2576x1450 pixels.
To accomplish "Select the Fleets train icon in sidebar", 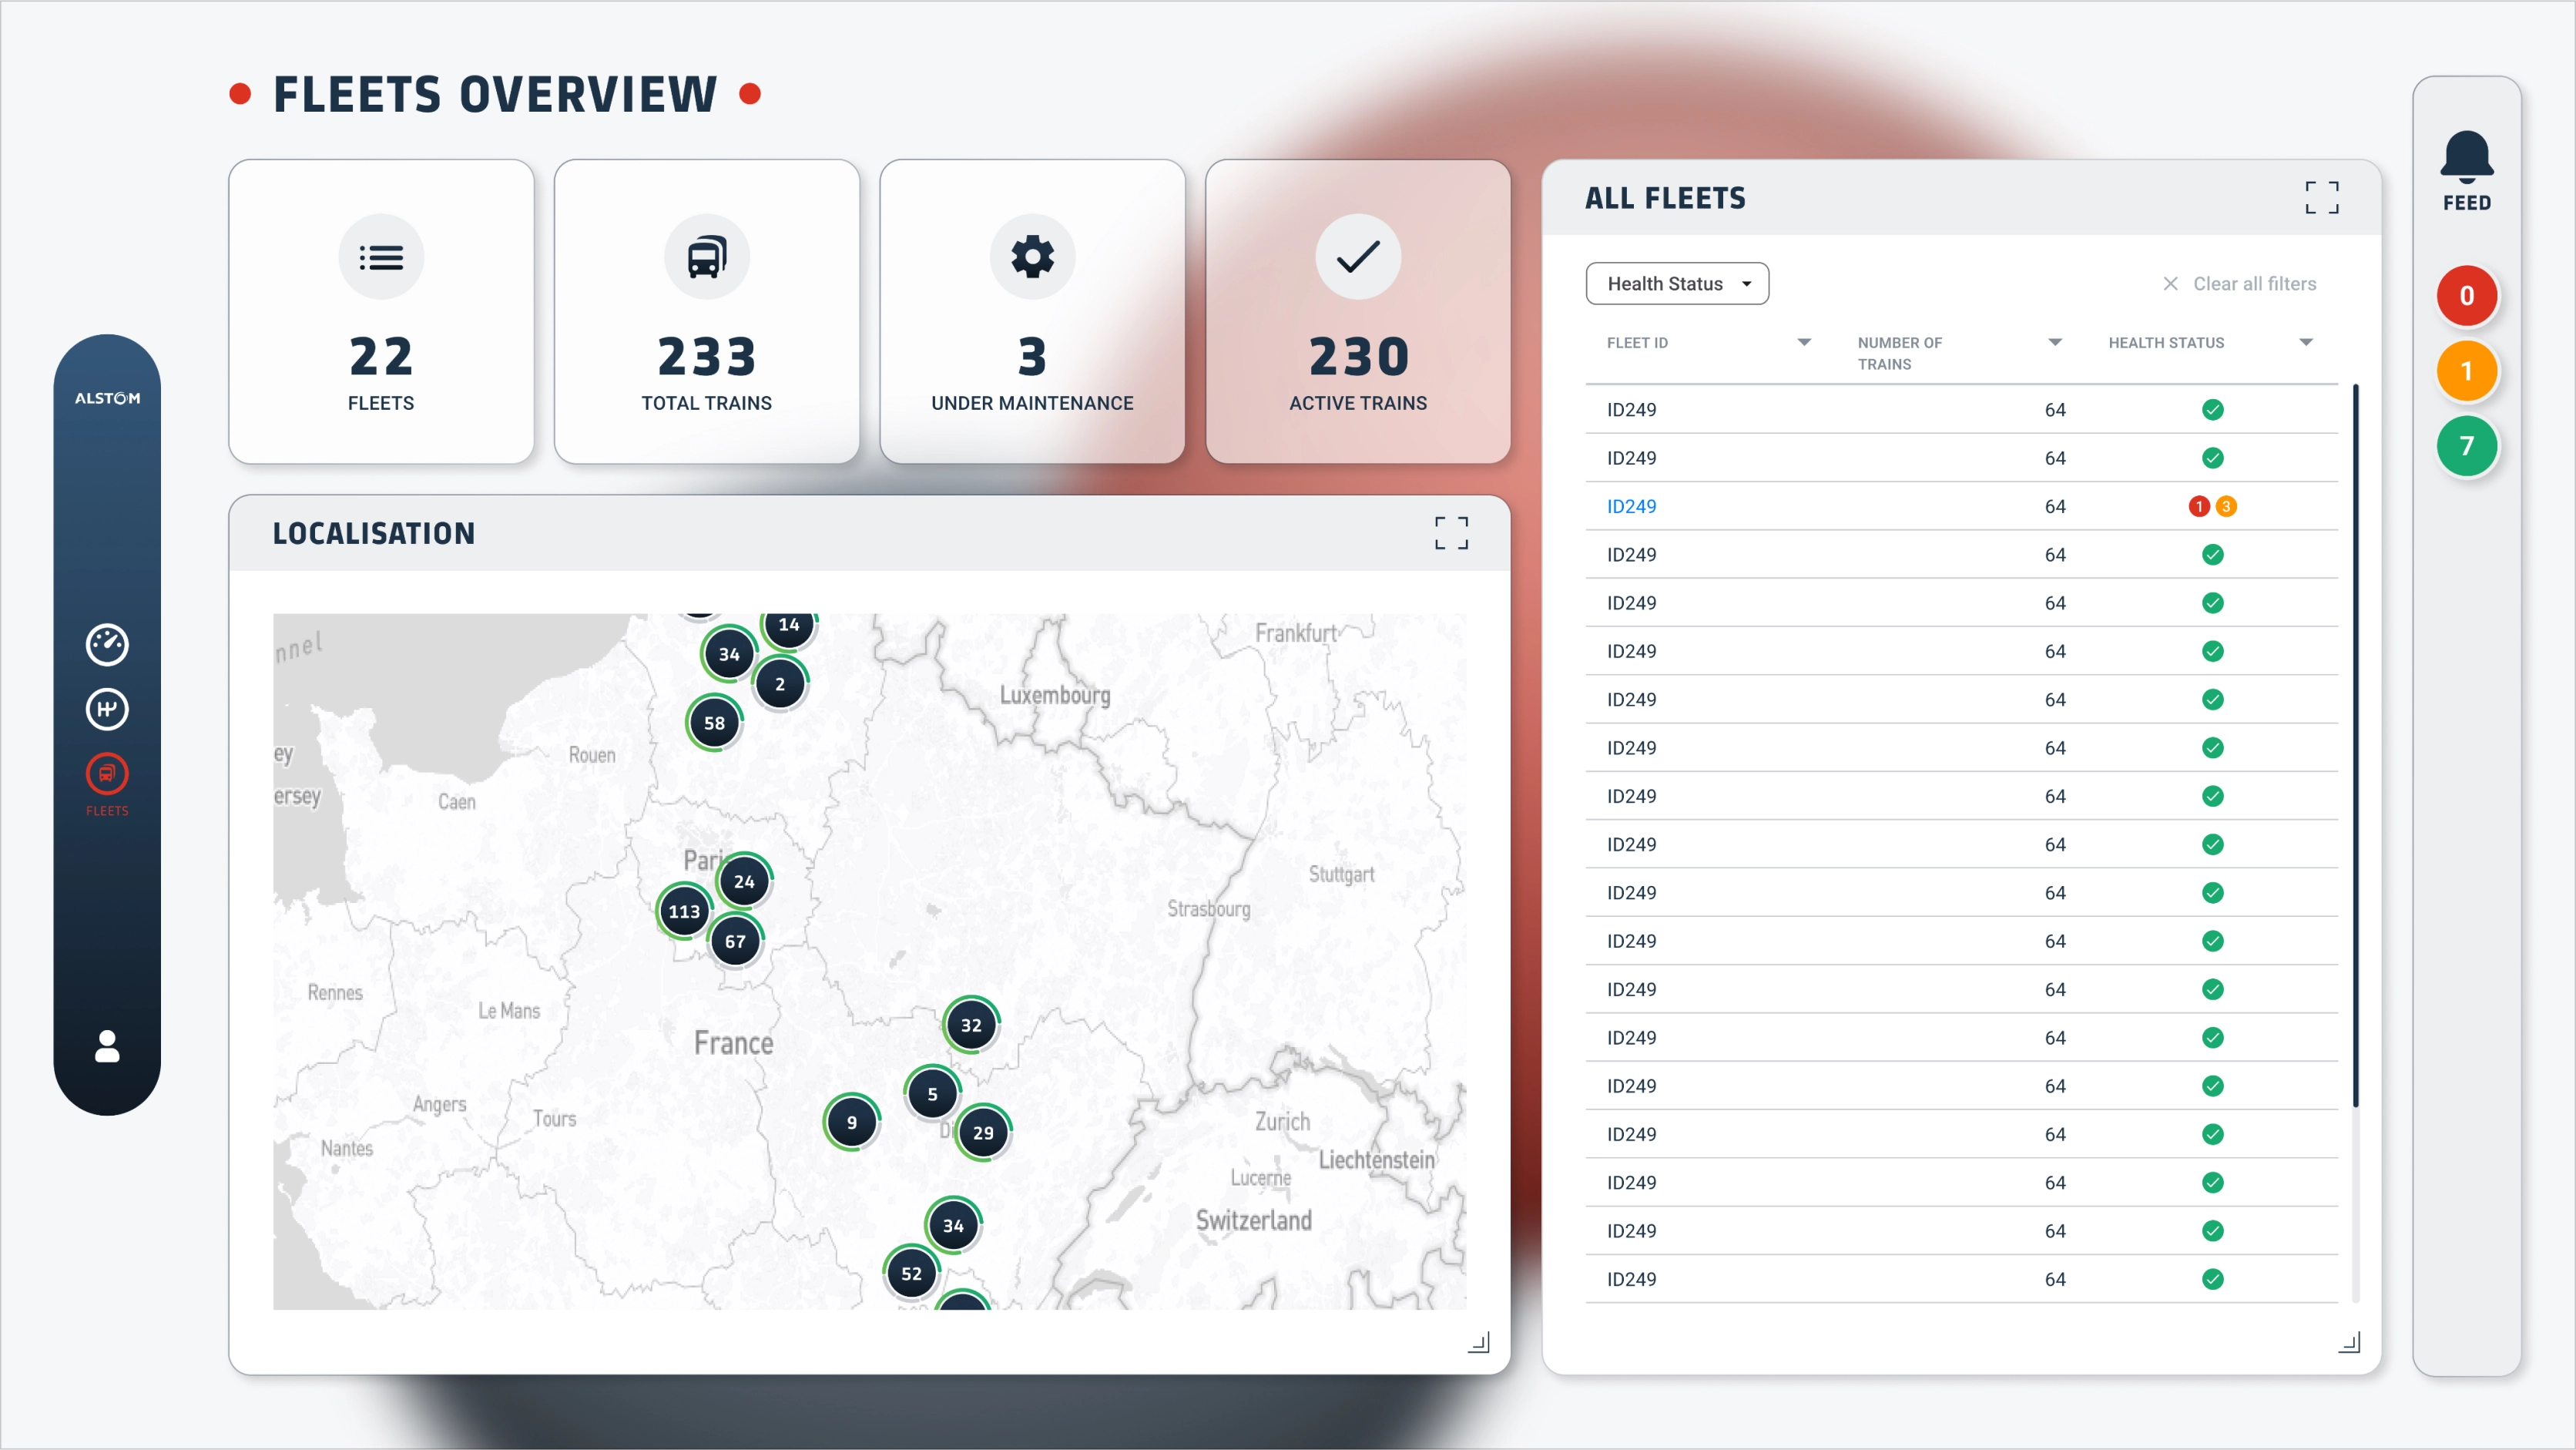I will [107, 774].
